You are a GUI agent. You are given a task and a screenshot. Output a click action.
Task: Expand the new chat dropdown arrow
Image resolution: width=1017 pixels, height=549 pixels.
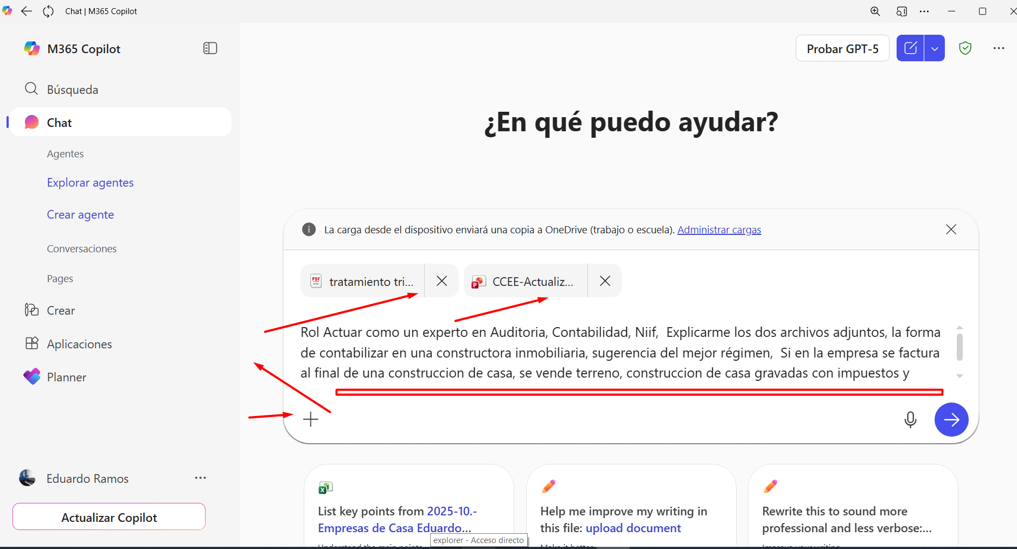click(935, 48)
